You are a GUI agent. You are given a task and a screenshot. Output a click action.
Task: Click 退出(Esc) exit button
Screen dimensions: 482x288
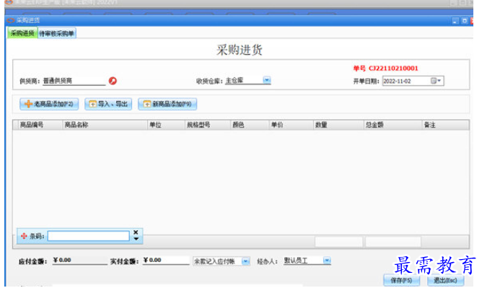point(445,280)
